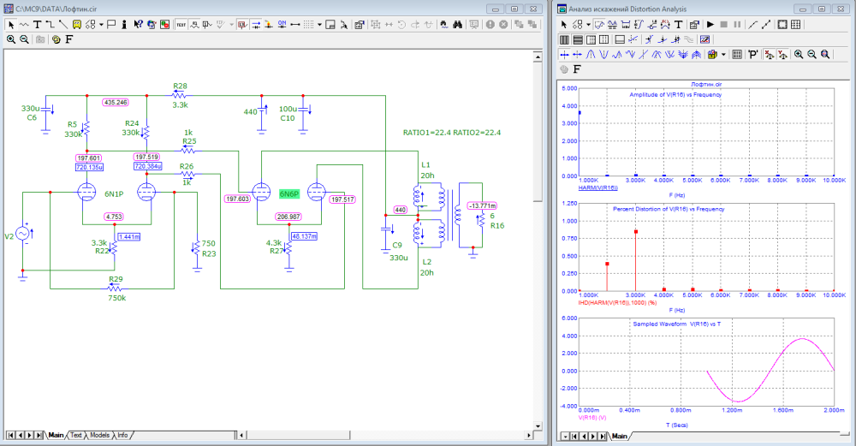856x446 pixels.
Task: Click the Zoom Out magnifier in Distortion Analysis toolbar
Action: (x=811, y=54)
